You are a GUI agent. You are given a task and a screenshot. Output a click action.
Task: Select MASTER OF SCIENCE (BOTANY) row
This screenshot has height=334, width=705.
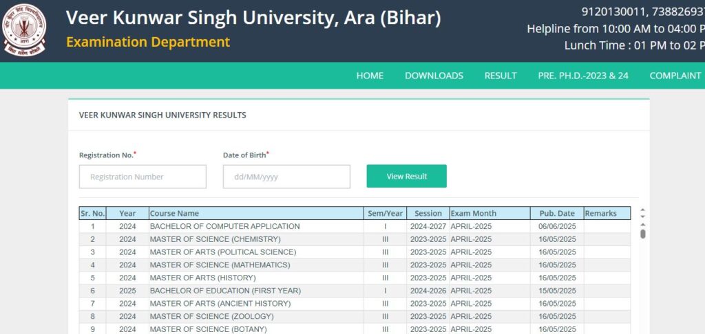coord(355,329)
